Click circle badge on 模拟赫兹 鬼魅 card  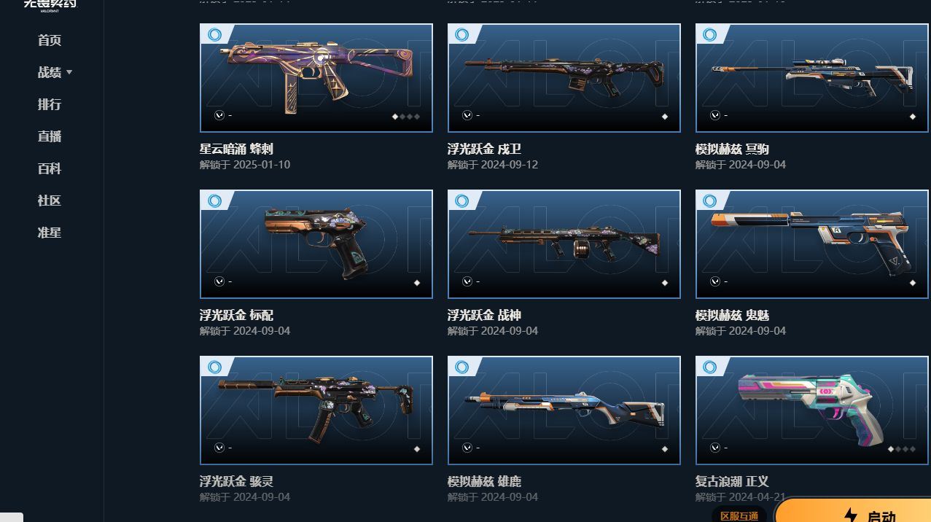[710, 200]
